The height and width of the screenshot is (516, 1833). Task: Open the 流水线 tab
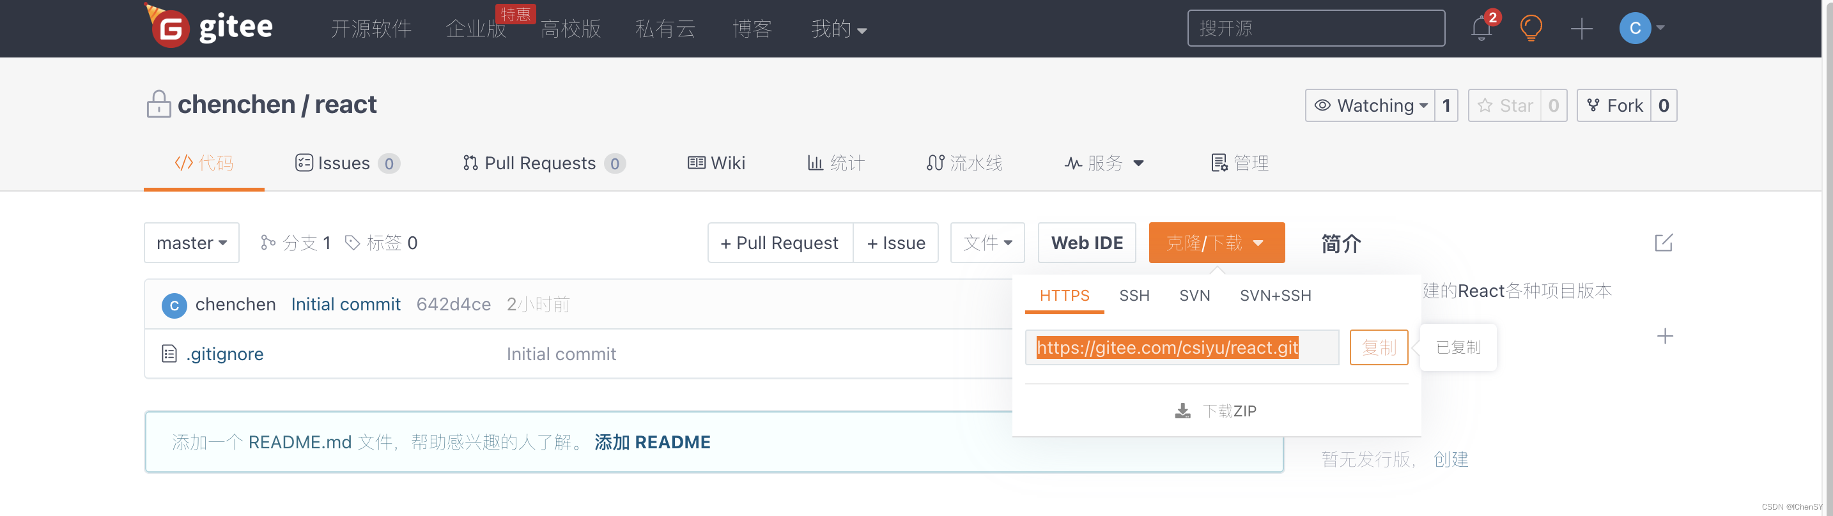[x=964, y=163]
